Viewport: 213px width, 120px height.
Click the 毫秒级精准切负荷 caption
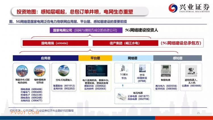click(40, 81)
